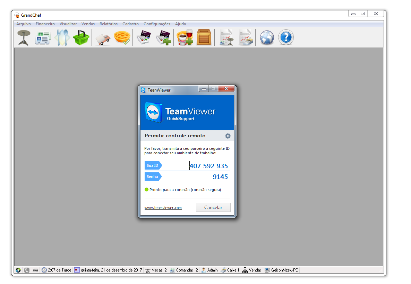Open the wooden crate toolbar icon

tap(204, 37)
